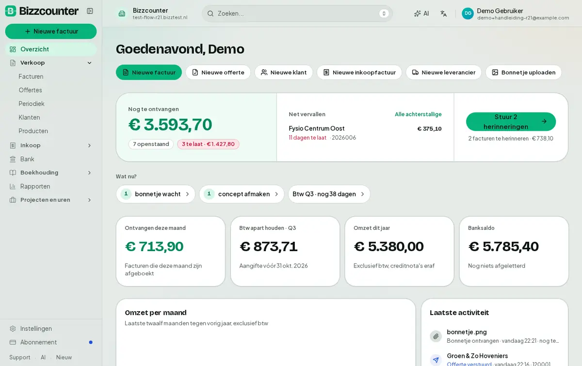This screenshot has height=366, width=582.
Task: Click Nieuwe inkoopfactuur quick action
Action: click(359, 72)
